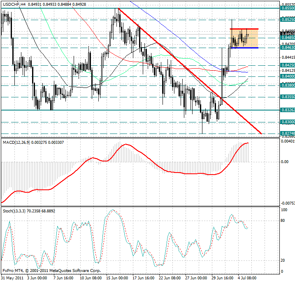
Task: Click the 3 Jun 00:00 time label
Action: [37, 278]
